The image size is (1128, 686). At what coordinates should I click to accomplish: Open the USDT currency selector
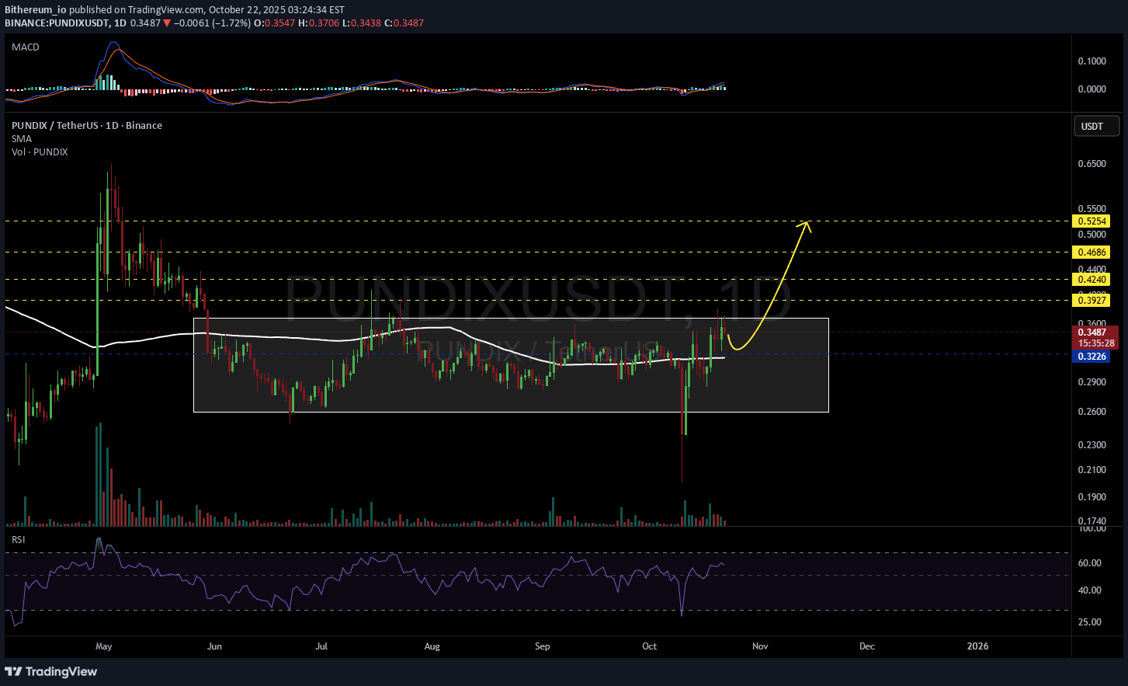click(x=1095, y=127)
